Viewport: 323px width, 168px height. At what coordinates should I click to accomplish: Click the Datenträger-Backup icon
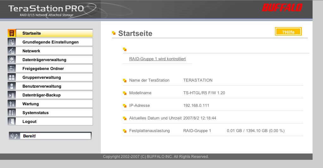(x=12, y=95)
